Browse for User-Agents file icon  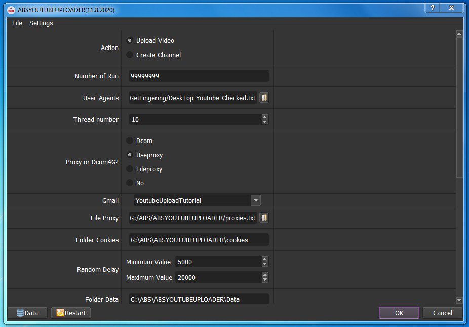pyautogui.click(x=264, y=98)
